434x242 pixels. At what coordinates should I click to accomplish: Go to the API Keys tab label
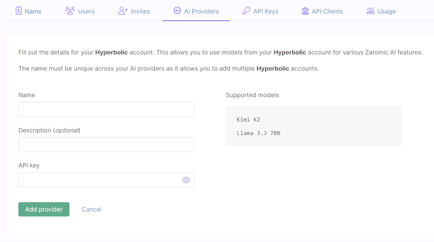point(266,12)
